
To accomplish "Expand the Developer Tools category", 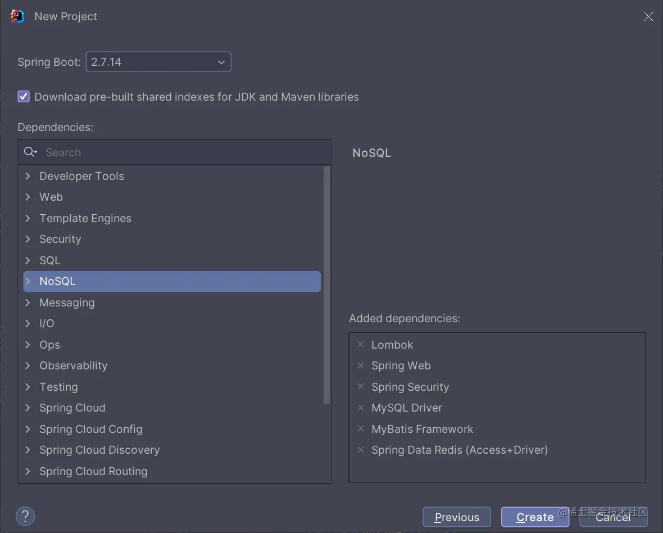I will pyautogui.click(x=28, y=176).
